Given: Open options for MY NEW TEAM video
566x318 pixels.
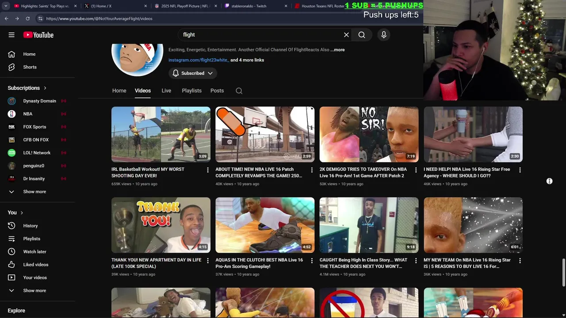Looking at the screenshot, I should [520, 261].
